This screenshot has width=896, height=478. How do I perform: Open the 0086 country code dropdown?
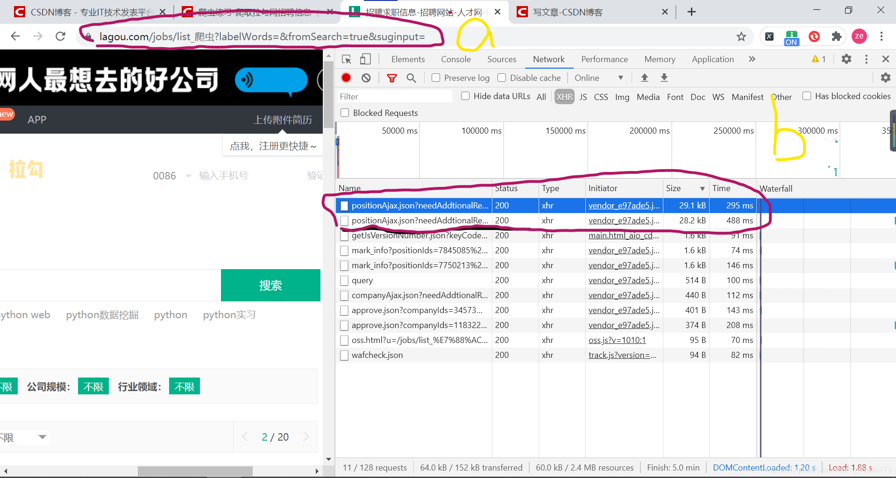172,176
